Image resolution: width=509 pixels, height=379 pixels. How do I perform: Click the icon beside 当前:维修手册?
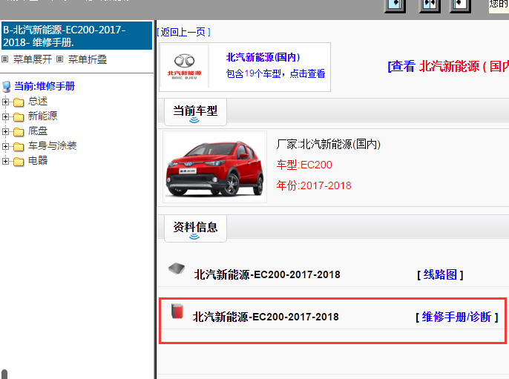click(6, 87)
